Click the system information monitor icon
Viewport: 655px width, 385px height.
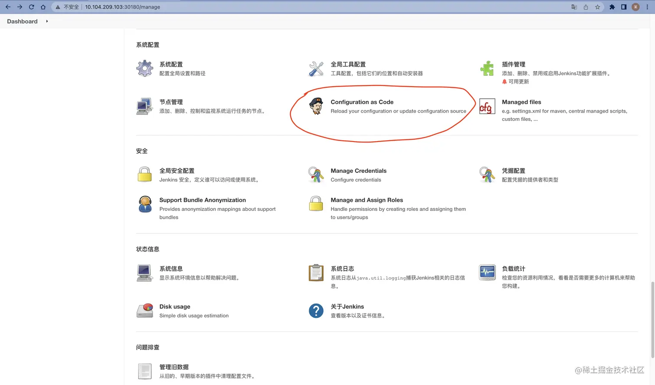145,273
